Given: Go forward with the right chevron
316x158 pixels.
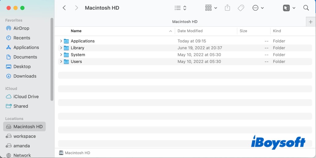Looking at the screenshot, I should (77, 8).
